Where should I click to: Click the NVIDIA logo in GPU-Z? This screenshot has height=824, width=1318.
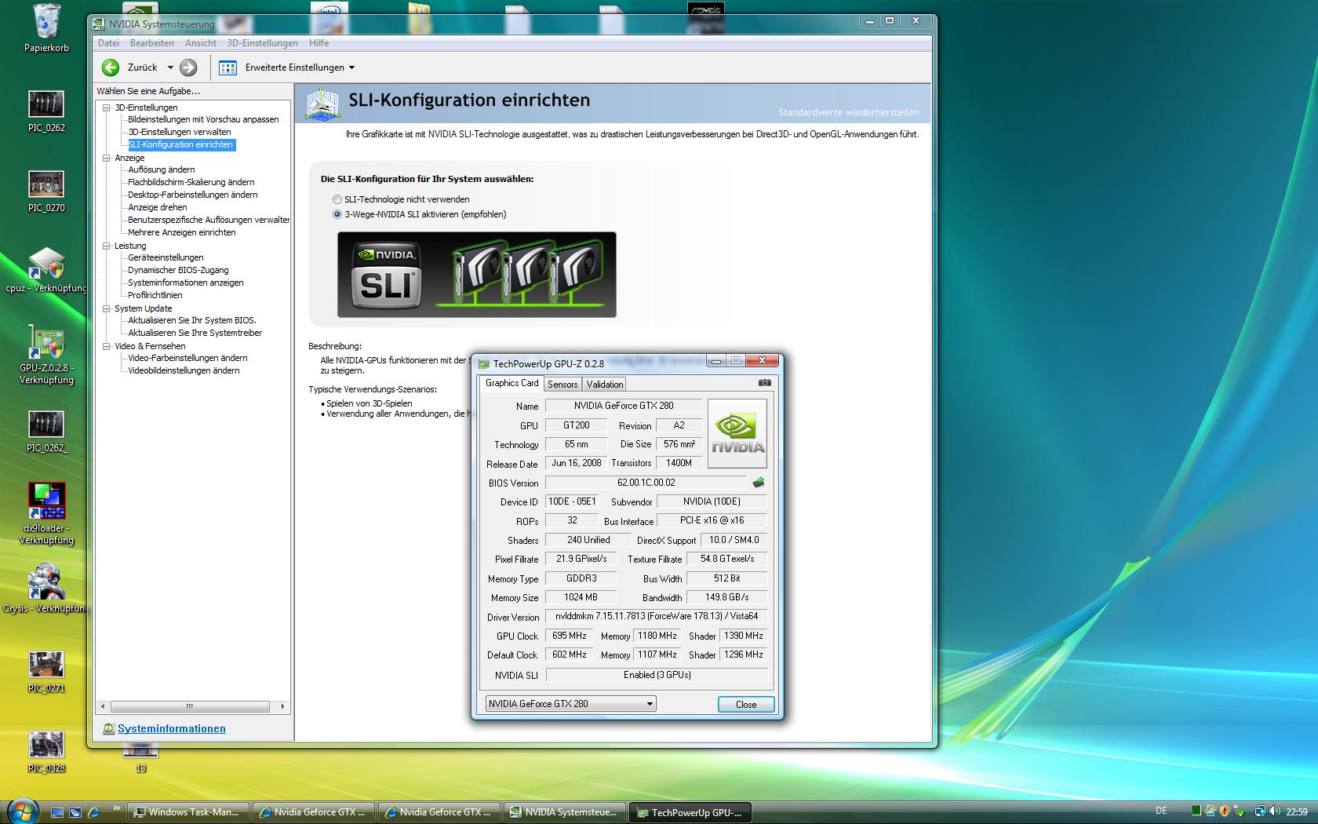[737, 434]
